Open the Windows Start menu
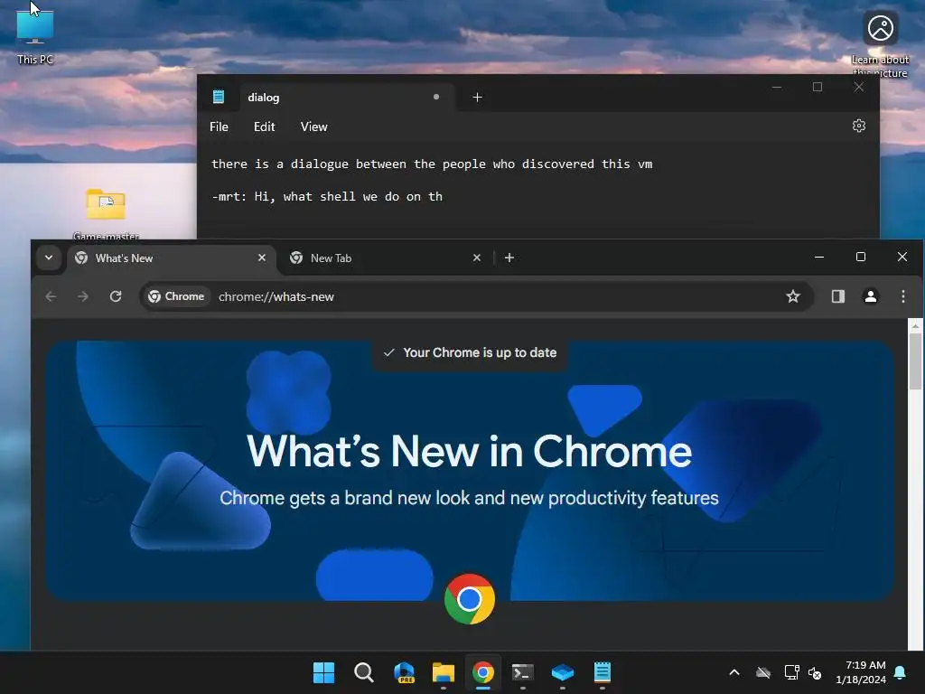The width and height of the screenshot is (925, 694). click(323, 672)
